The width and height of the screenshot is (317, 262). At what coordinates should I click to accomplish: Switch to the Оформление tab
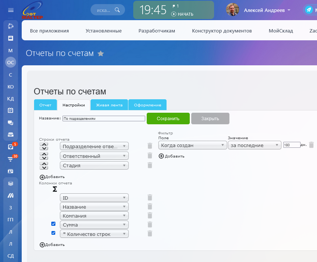point(147,105)
